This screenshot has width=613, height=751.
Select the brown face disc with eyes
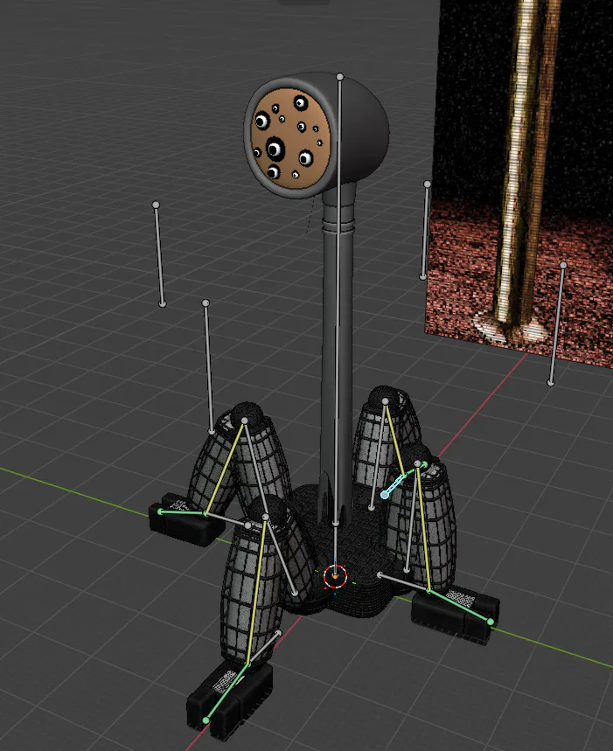pyautogui.click(x=290, y=138)
